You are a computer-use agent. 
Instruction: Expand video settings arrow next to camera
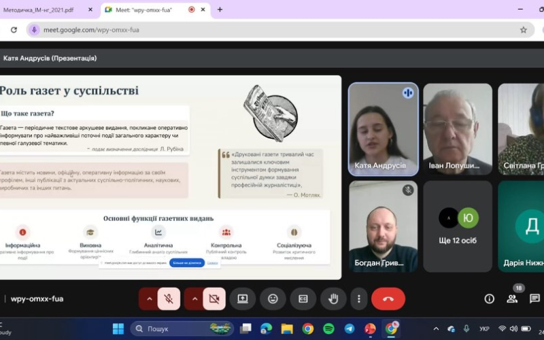(194, 299)
